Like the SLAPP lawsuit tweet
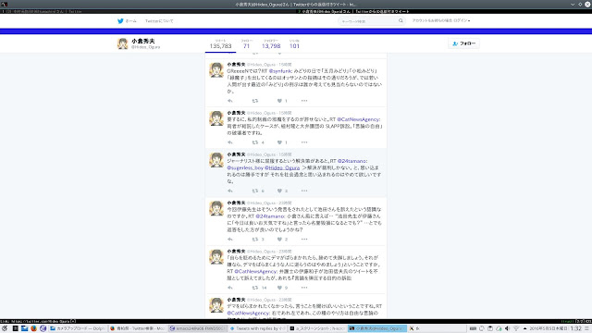 pos(279,142)
